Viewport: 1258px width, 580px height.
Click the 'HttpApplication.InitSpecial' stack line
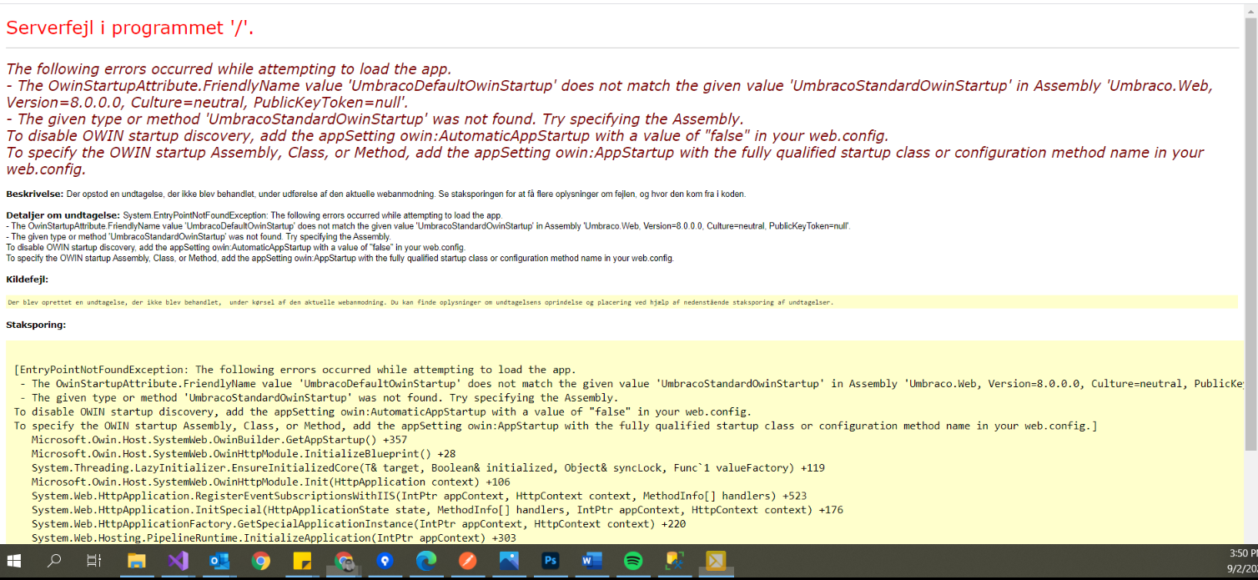(437, 510)
